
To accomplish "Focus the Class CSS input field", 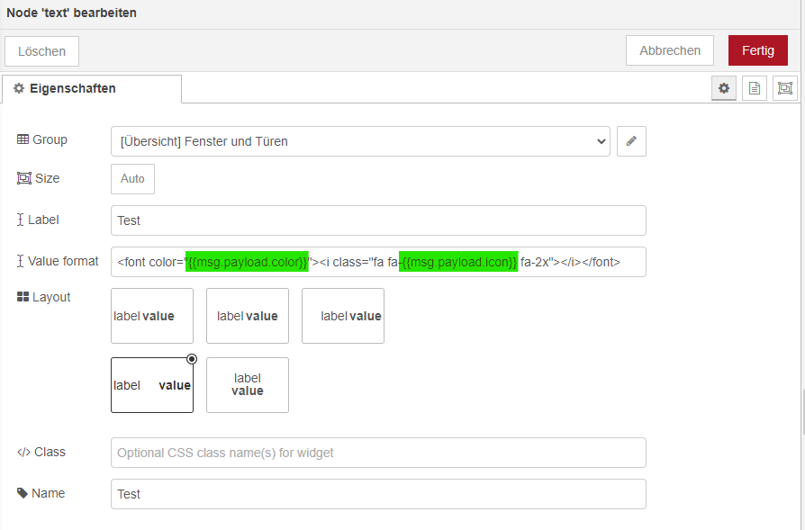I will point(378,453).
